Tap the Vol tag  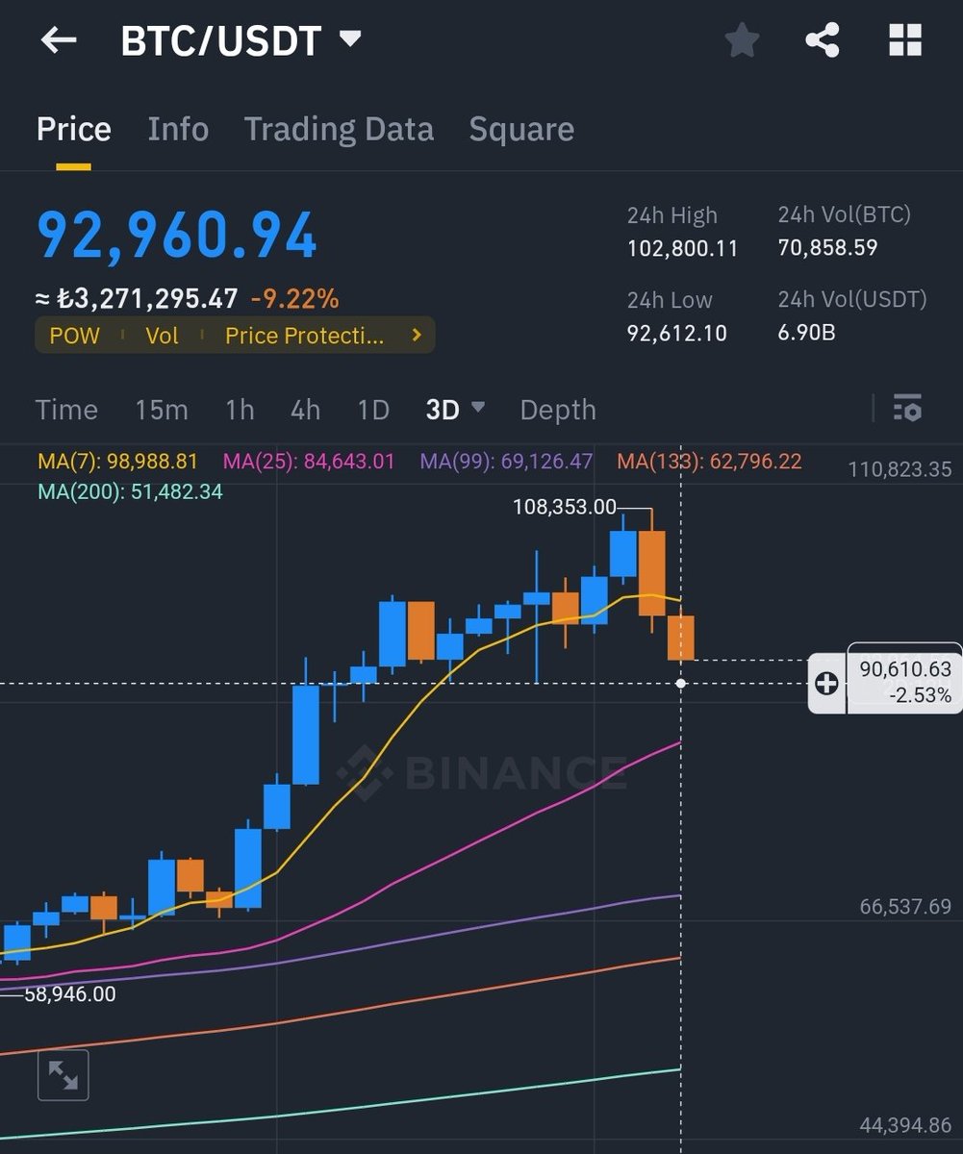pyautogui.click(x=162, y=336)
